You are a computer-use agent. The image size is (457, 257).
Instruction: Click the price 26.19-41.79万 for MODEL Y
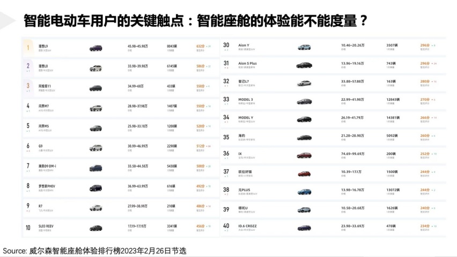click(352, 118)
